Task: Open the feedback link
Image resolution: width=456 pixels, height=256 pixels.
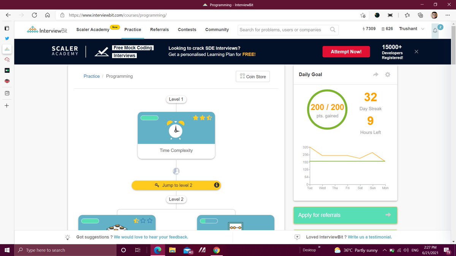Action: [x=151, y=237]
